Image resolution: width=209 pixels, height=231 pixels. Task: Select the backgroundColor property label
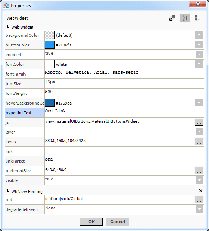click(22, 35)
